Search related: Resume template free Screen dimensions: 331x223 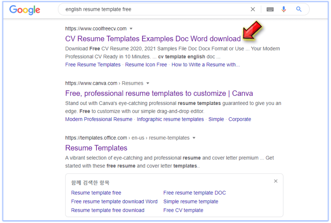tap(96, 193)
